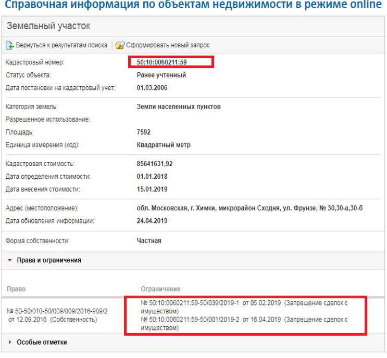Click the ownership form value 'Частная'
Screen dimensions: 387x358
click(x=149, y=241)
